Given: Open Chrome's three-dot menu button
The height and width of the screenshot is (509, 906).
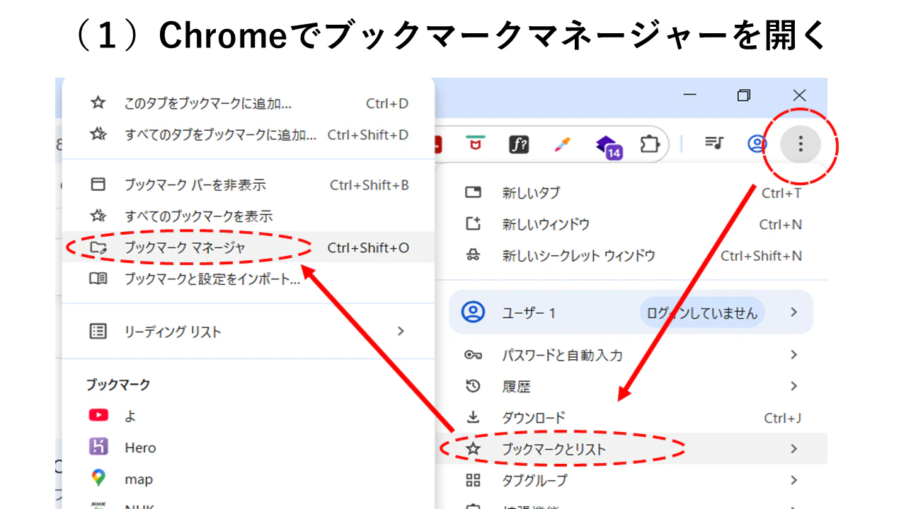Looking at the screenshot, I should click(801, 144).
